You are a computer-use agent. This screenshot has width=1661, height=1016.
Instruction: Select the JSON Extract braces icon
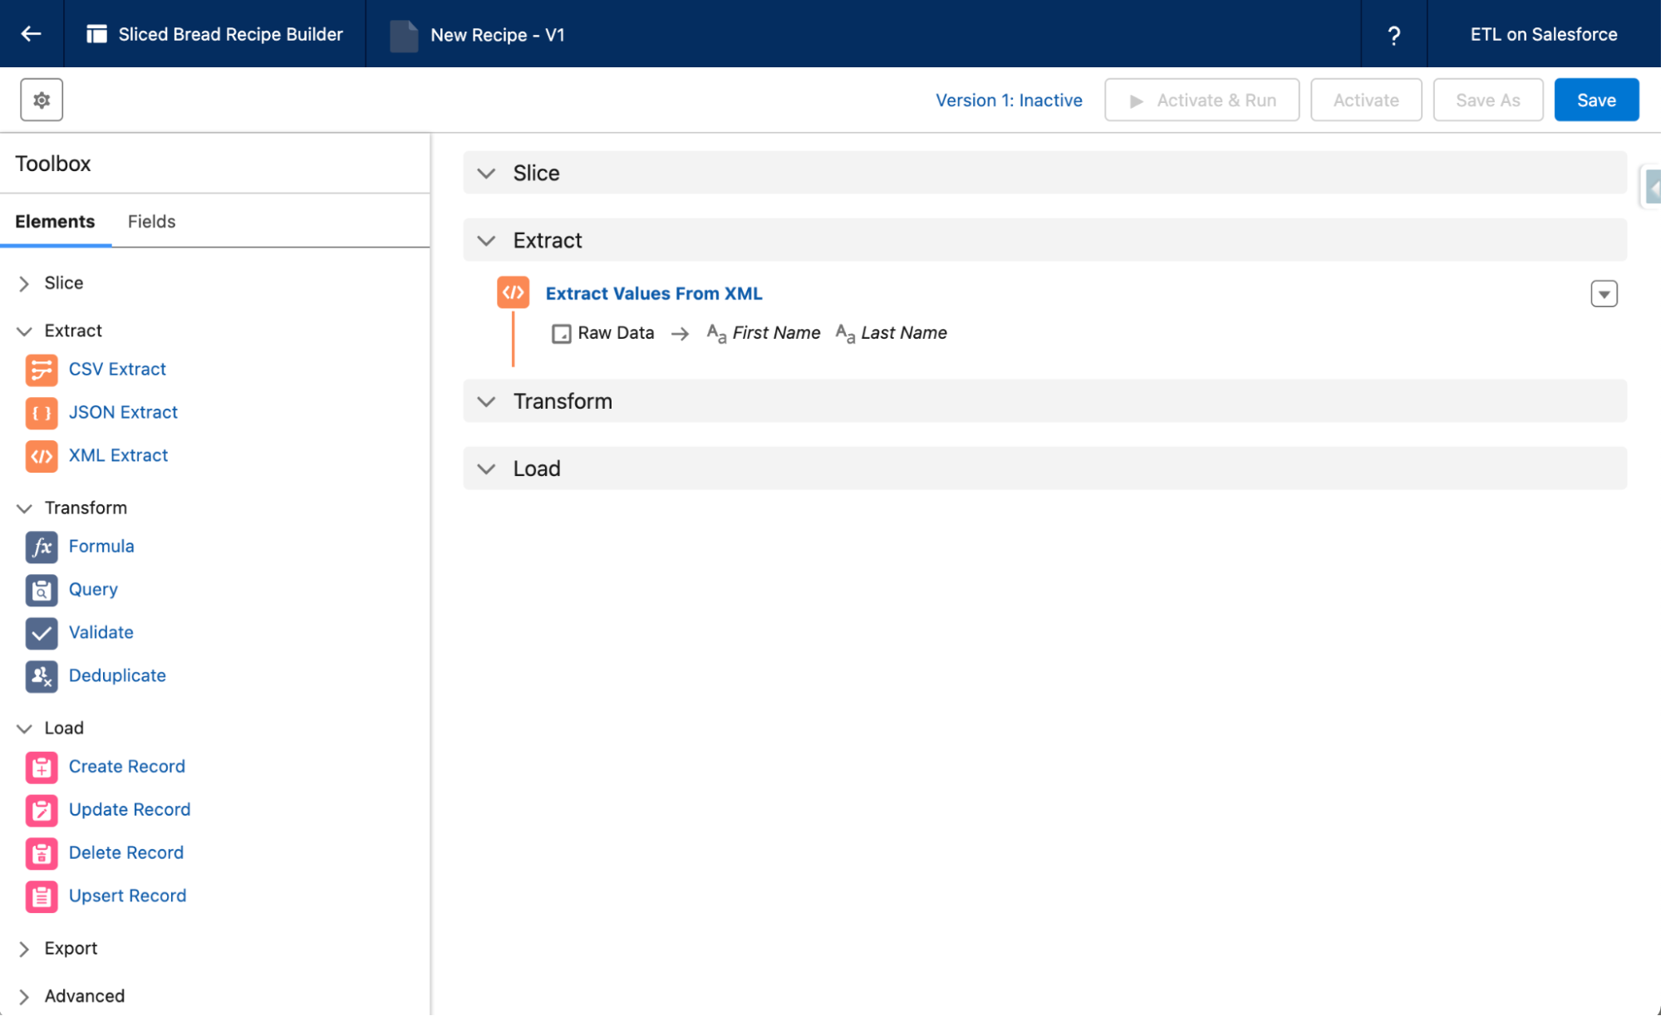41,413
